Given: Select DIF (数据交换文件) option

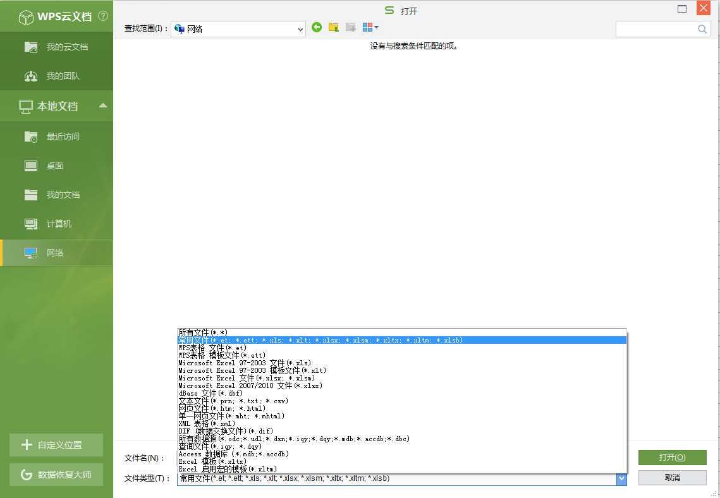Looking at the screenshot, I should tap(402, 431).
